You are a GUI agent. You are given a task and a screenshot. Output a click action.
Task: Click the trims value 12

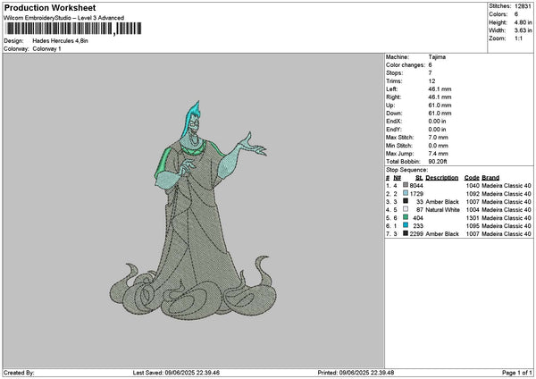click(431, 81)
